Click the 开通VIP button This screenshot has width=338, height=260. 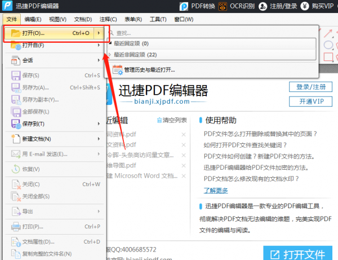310,102
